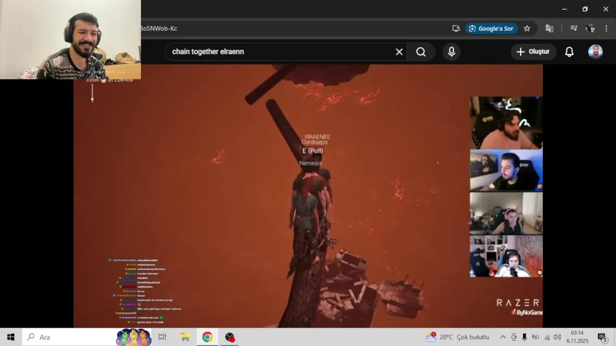
Task: Open Chrome media controls icon
Action: 574,28
